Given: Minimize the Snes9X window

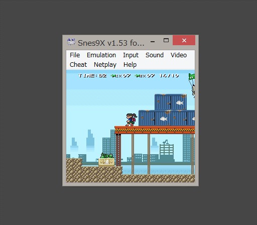Looking at the screenshot, I should pyautogui.click(x=153, y=41).
